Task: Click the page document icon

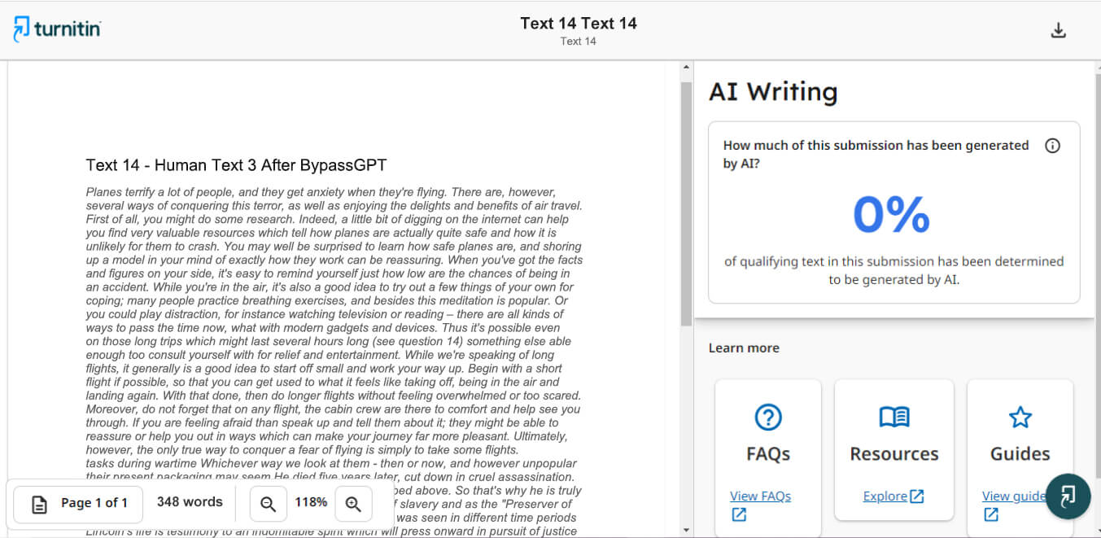Action: coord(39,504)
